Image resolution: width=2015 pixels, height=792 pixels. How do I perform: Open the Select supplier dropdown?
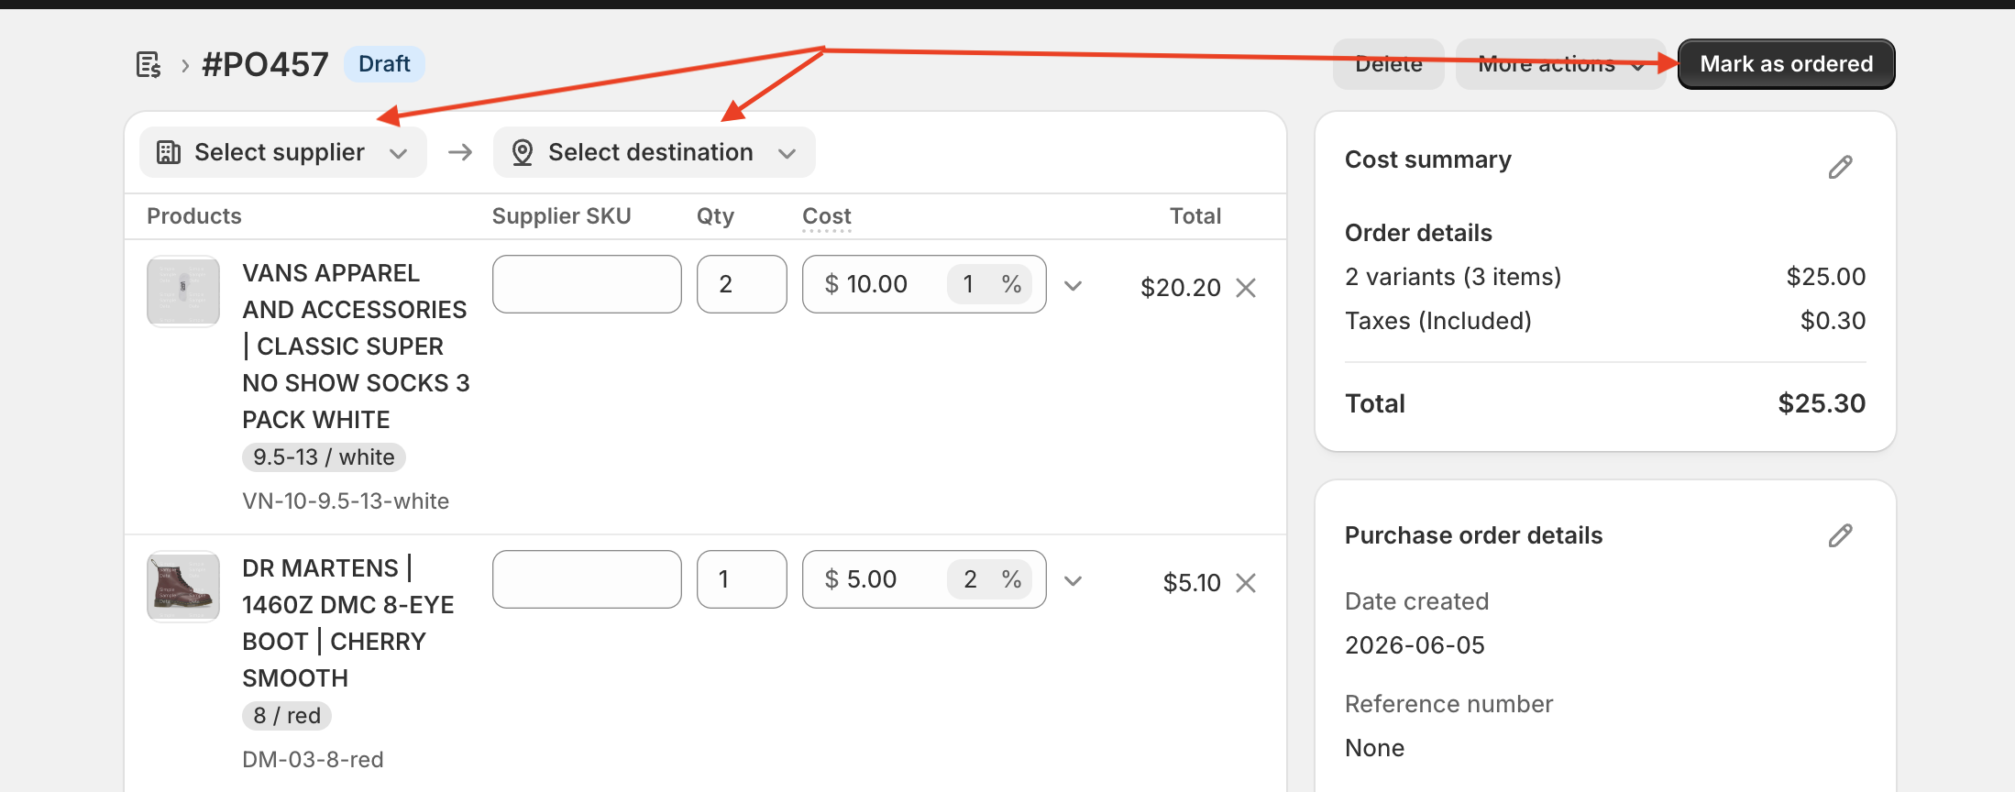(282, 152)
